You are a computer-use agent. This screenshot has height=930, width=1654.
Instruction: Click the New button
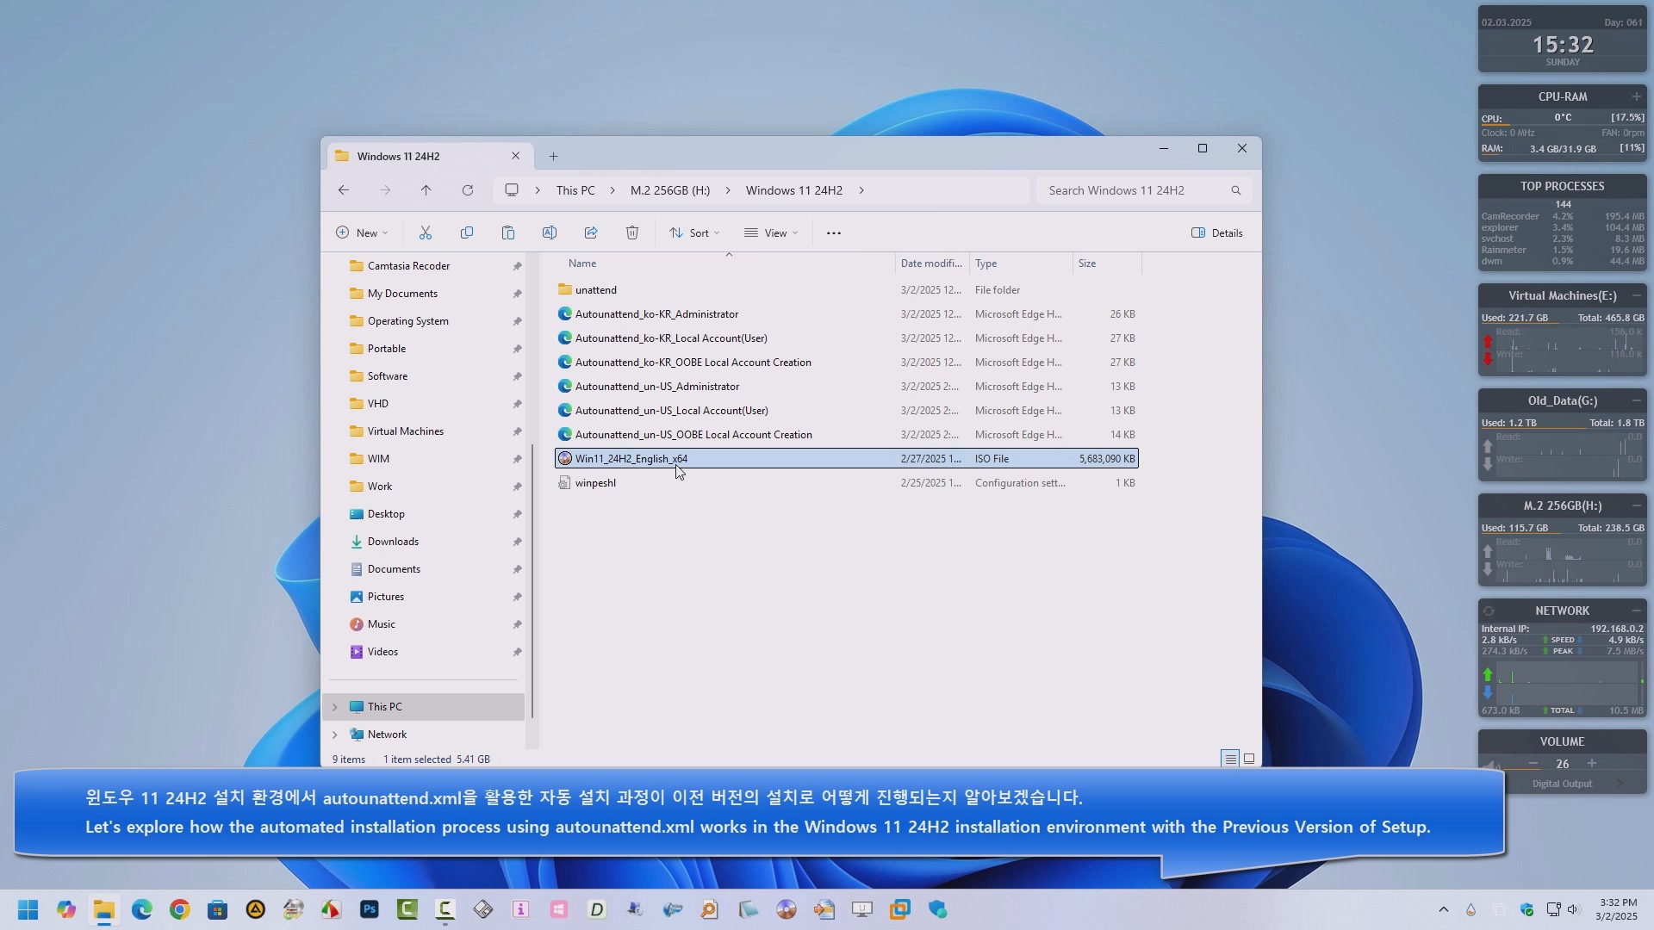pos(362,232)
